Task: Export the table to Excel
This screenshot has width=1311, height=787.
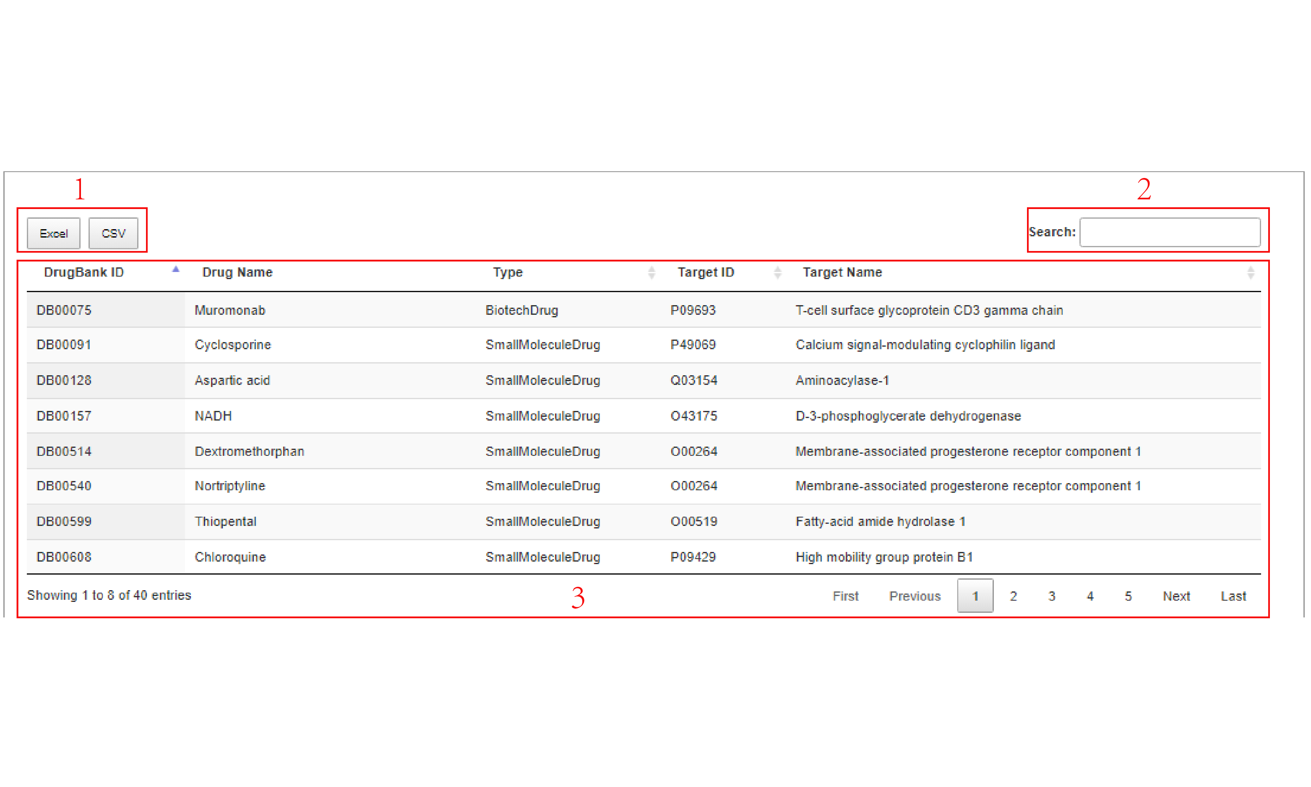Action: tap(54, 233)
